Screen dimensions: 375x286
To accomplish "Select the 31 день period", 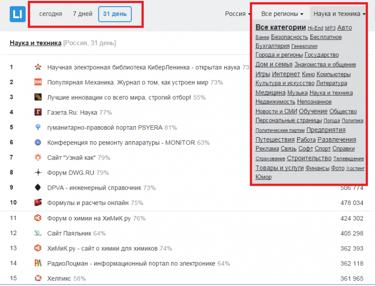I will [x=115, y=14].
